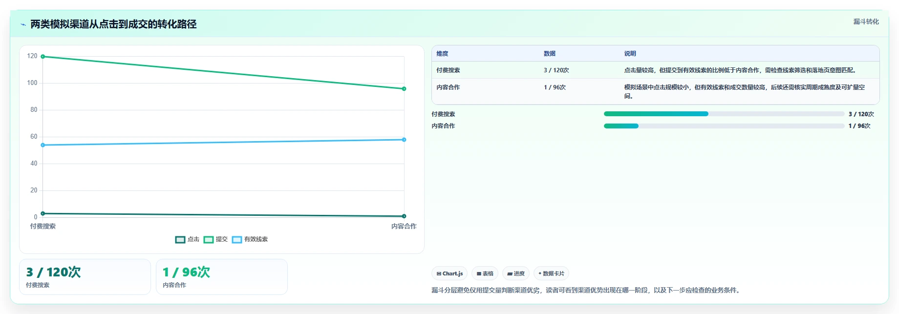
Task: Click the 说明 column header
Action: tap(630, 54)
